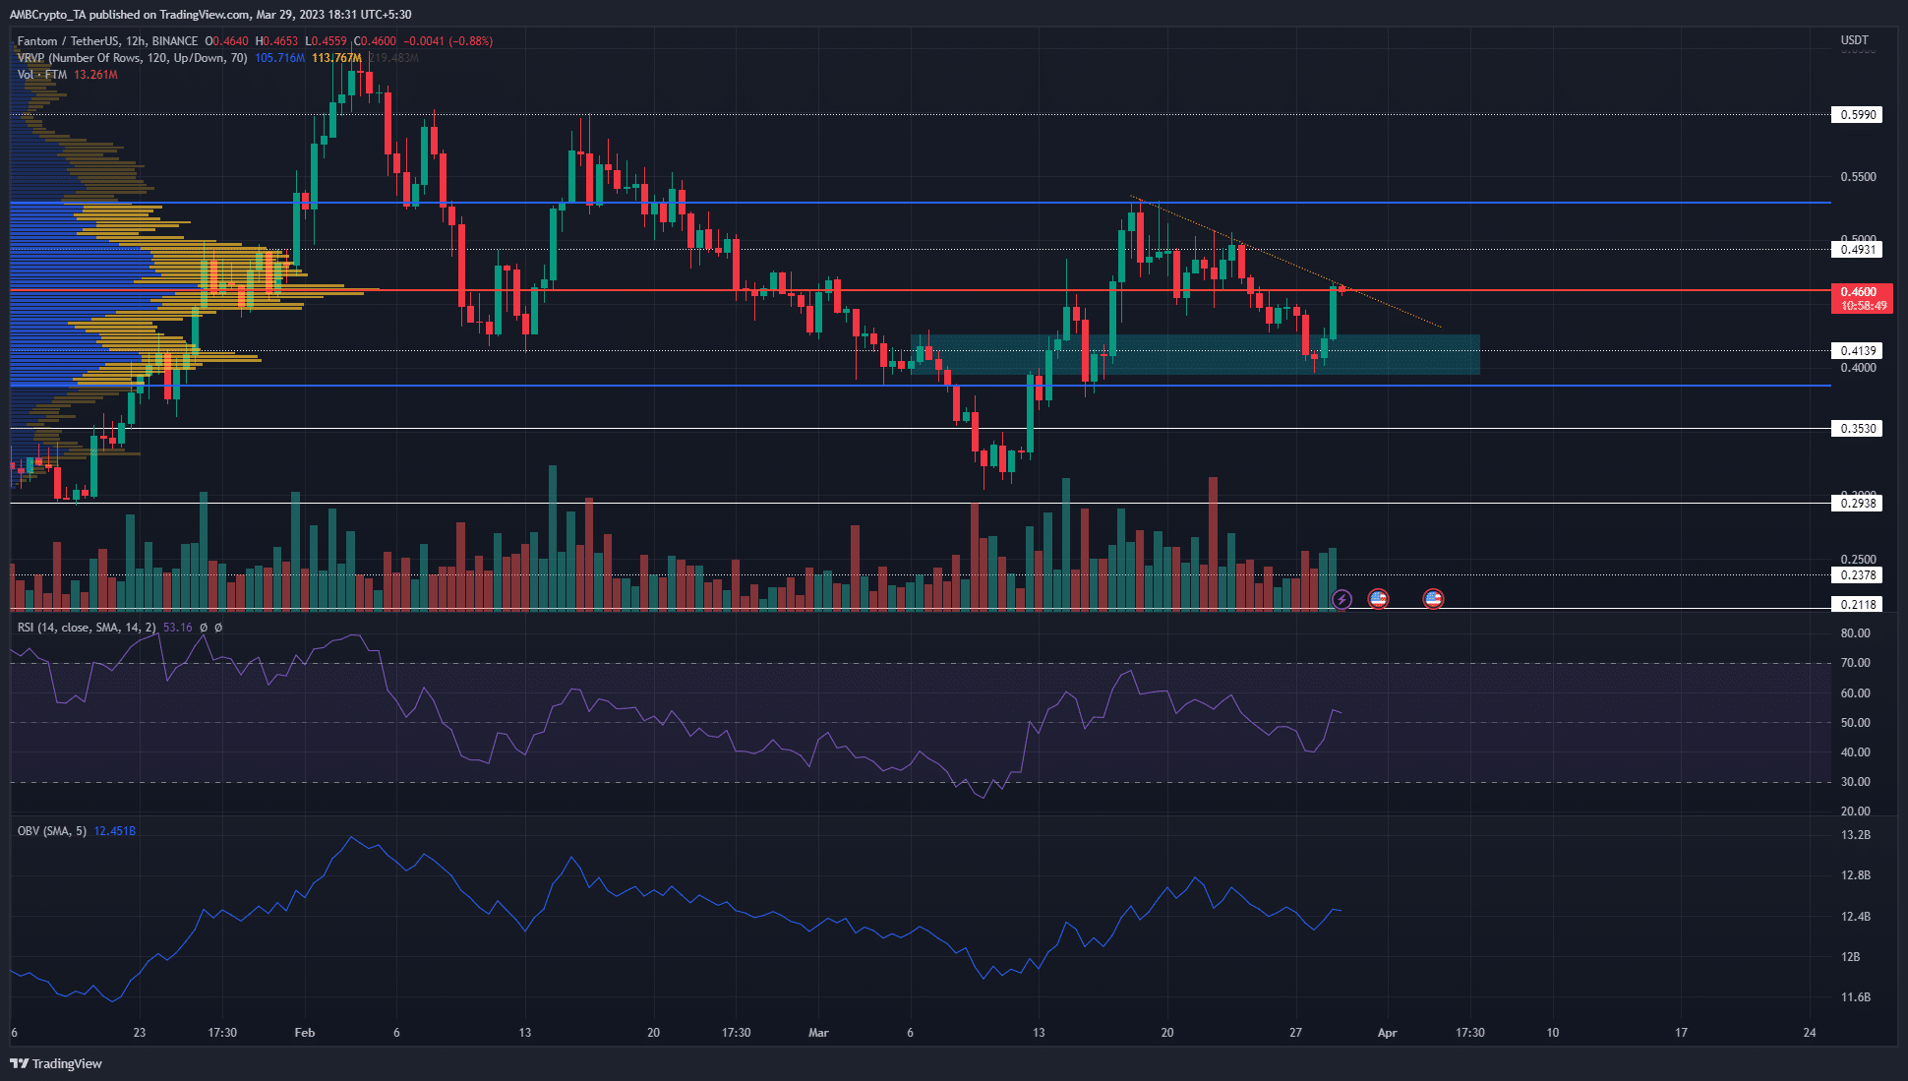Click the 0.2938 price level label

point(1857,504)
